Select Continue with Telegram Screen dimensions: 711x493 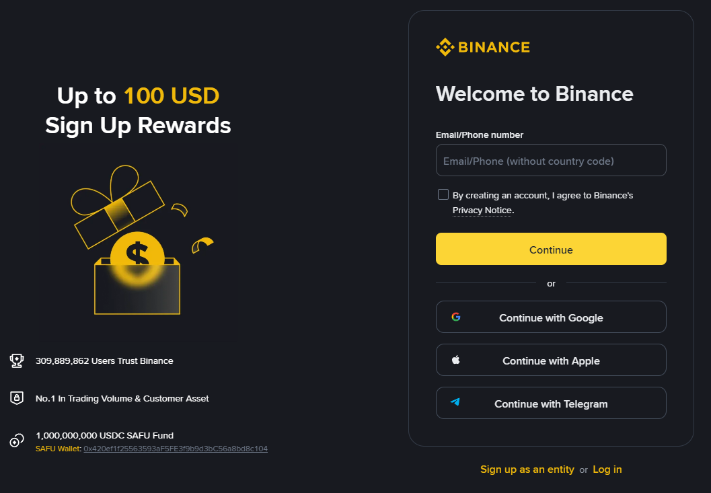pyautogui.click(x=551, y=404)
